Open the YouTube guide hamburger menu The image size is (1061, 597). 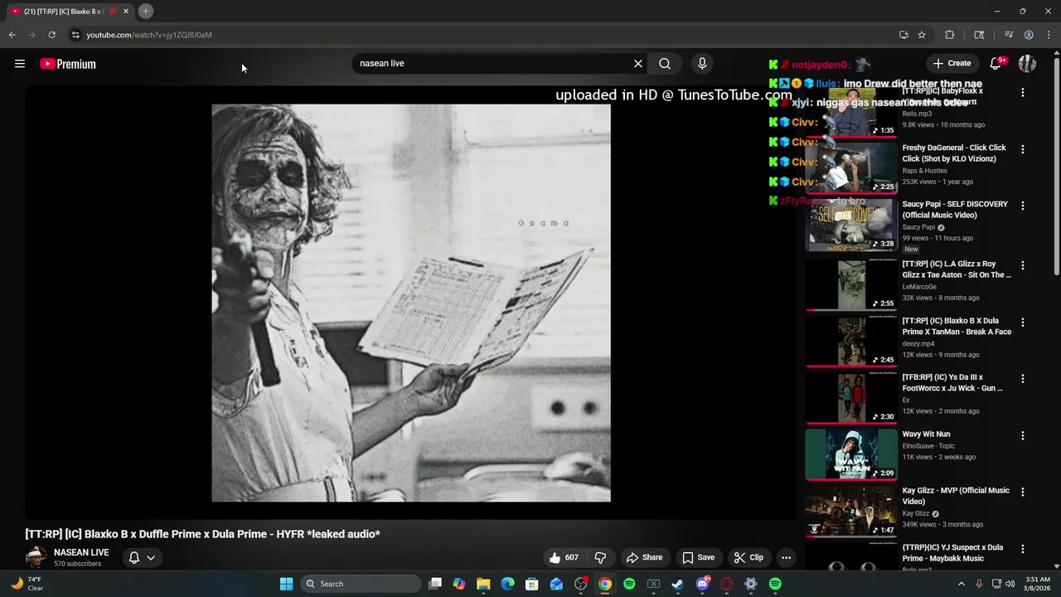click(20, 64)
